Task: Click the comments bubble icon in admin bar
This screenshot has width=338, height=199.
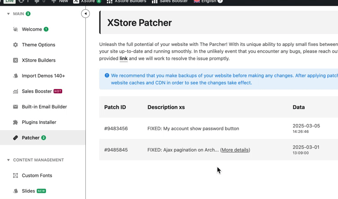Action: [37, 1]
